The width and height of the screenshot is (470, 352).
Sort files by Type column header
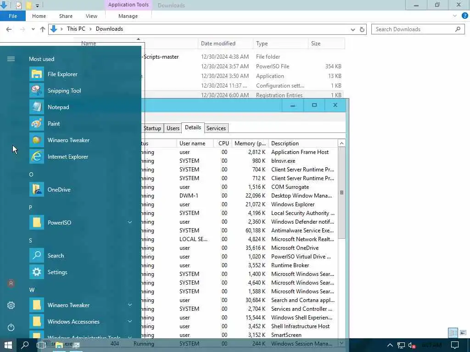coord(280,44)
